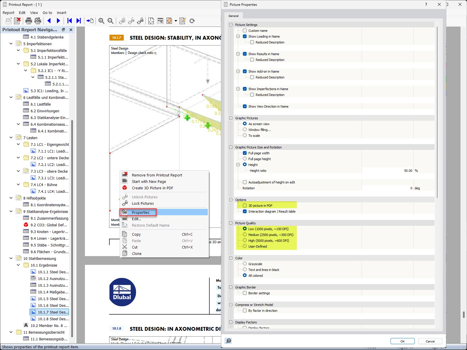Image resolution: width=467 pixels, height=350 pixels.
Task: Jump to the first report page
Action: (x=69, y=21)
